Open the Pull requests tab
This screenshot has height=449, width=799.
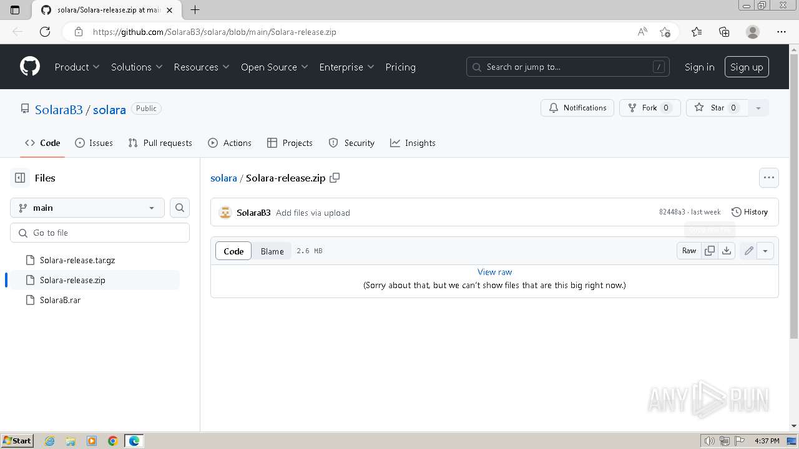tap(160, 143)
